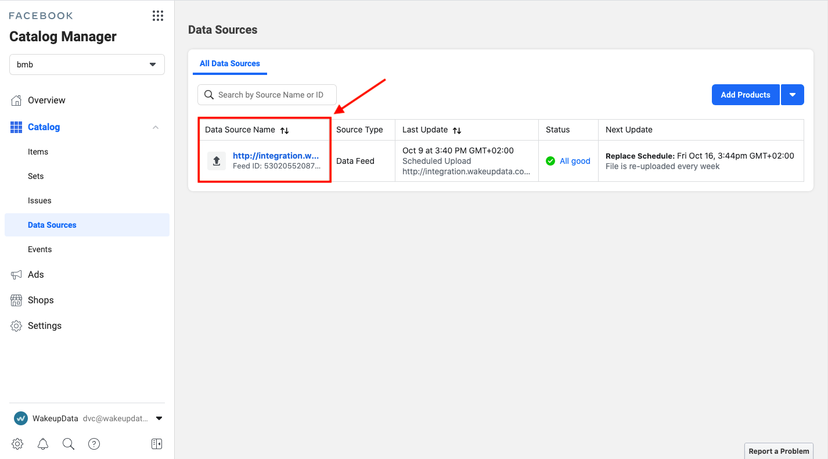Click the WakeupData account avatar
The width and height of the screenshot is (828, 459).
pyautogui.click(x=21, y=418)
